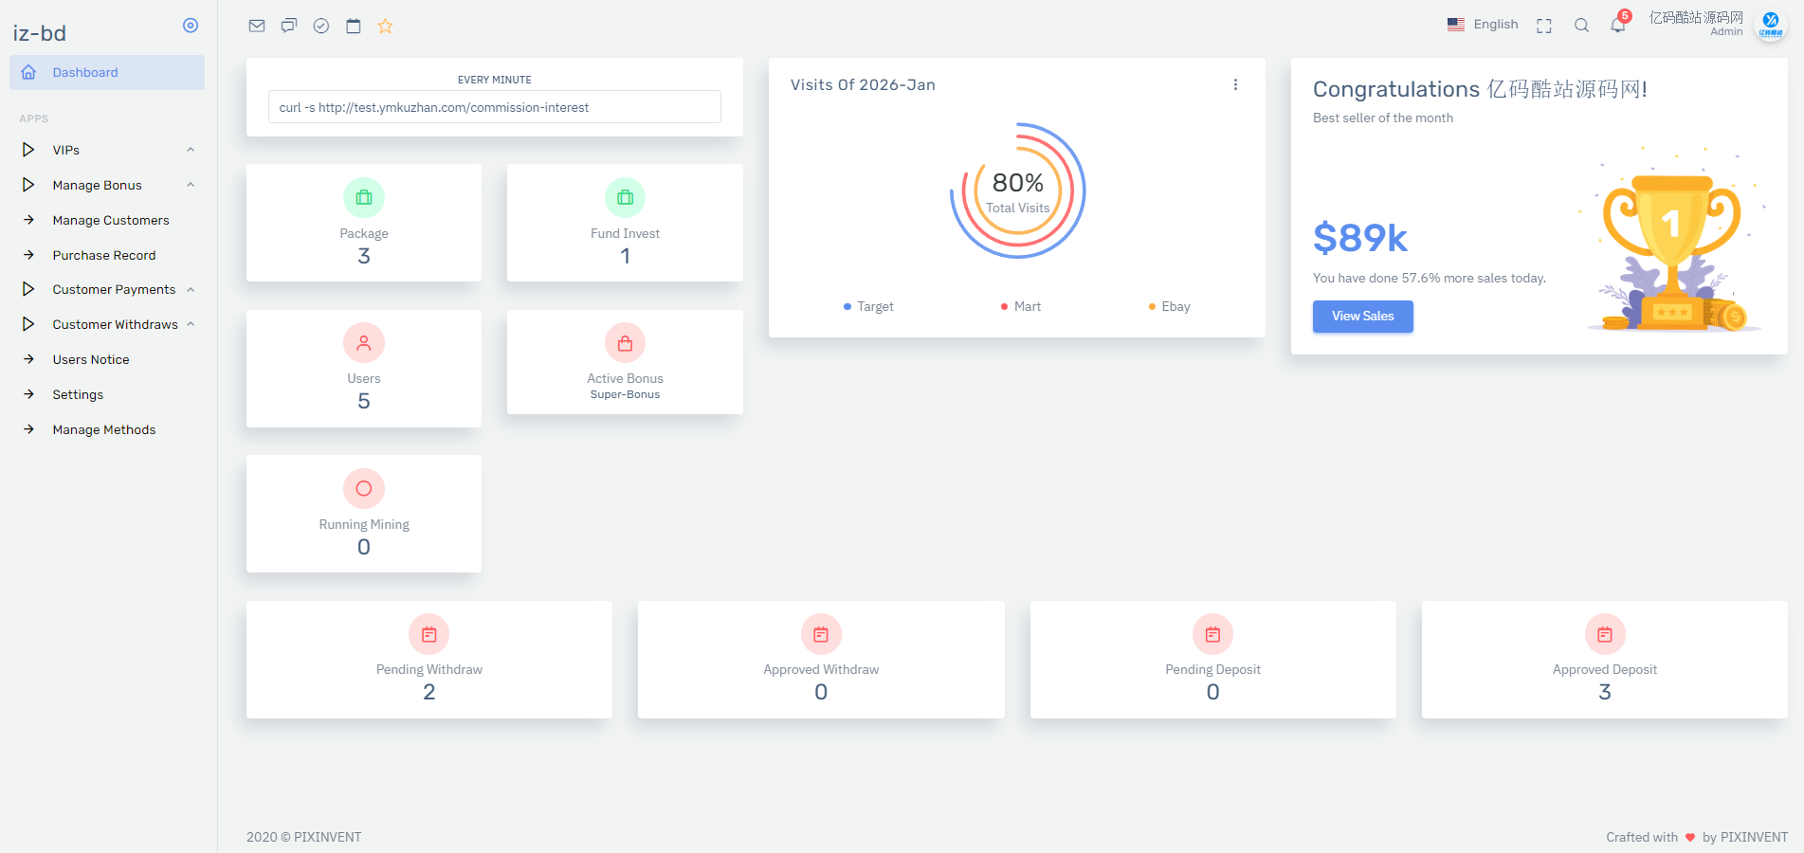
Task: Toggle the Target legend series
Action: [x=868, y=306]
